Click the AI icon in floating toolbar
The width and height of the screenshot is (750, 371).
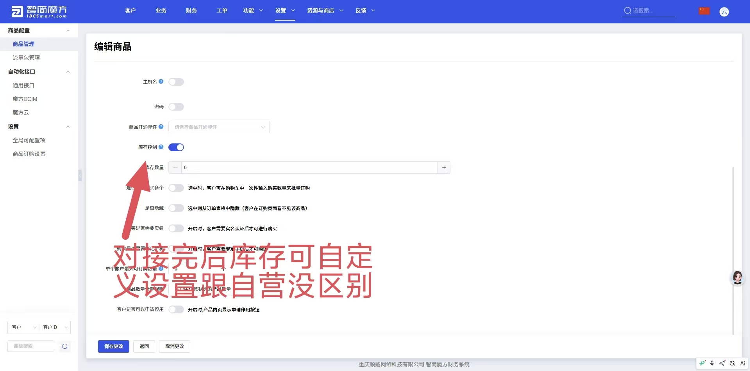pyautogui.click(x=743, y=363)
